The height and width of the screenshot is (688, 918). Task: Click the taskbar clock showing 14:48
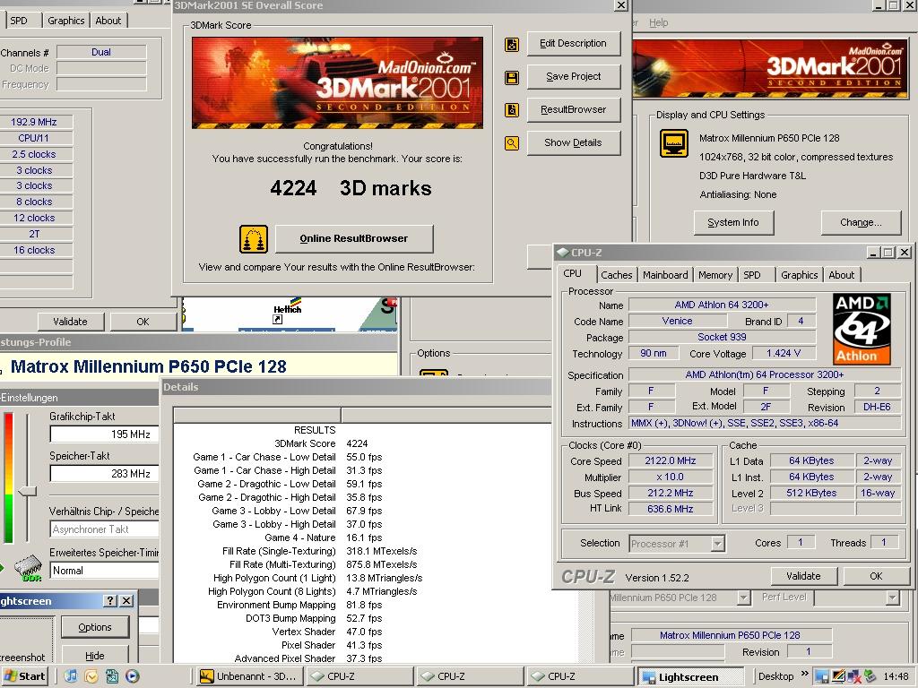pyautogui.click(x=896, y=677)
